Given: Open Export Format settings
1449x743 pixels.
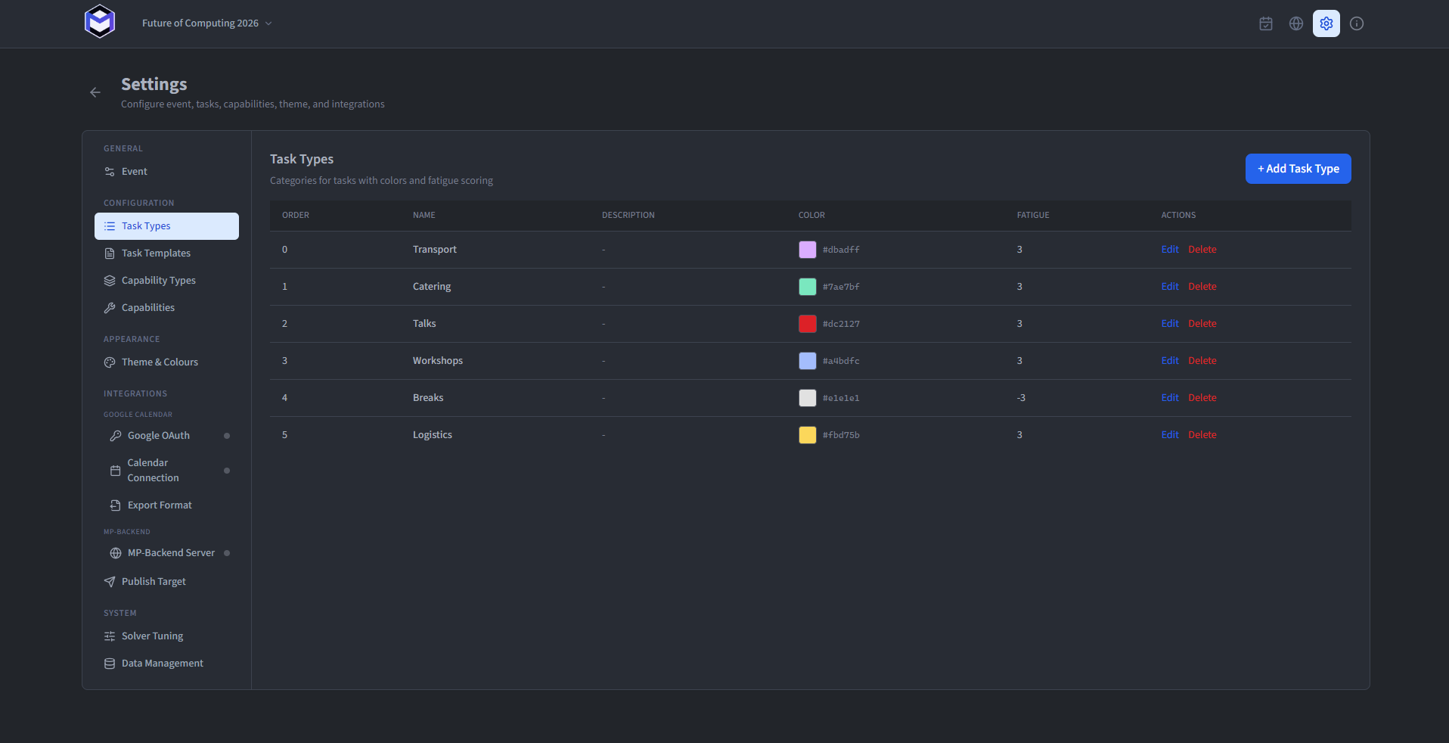Looking at the screenshot, I should tap(169, 505).
